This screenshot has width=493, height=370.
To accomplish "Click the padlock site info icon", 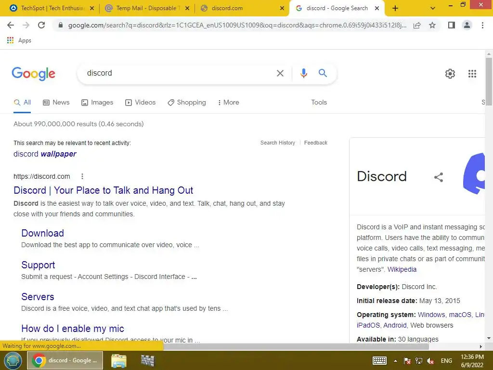I will [61, 25].
